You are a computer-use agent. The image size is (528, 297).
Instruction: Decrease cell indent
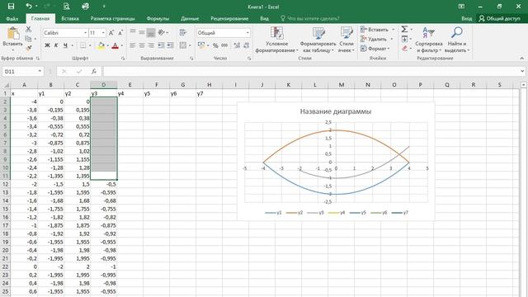(x=162, y=45)
